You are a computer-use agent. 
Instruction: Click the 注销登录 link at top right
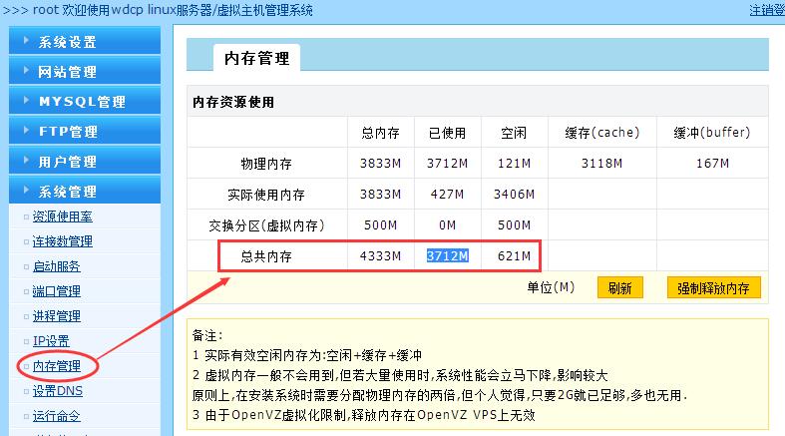766,10
